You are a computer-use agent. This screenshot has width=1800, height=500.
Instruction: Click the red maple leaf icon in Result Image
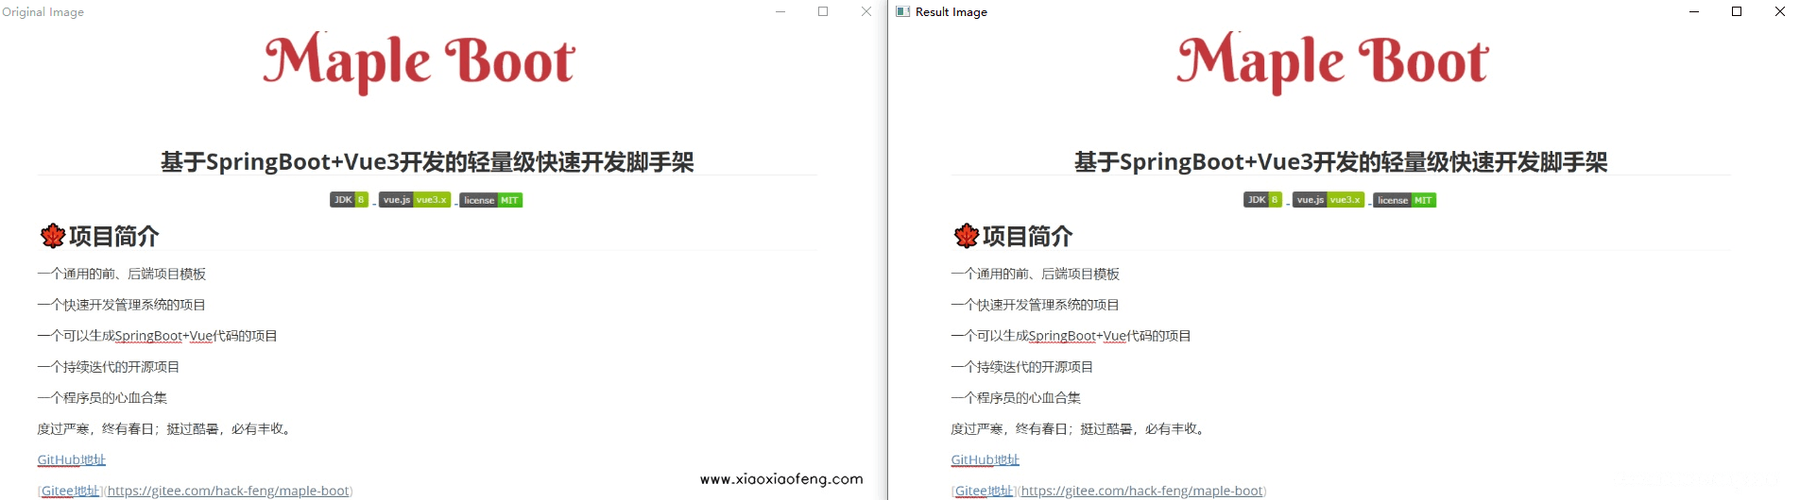click(967, 236)
